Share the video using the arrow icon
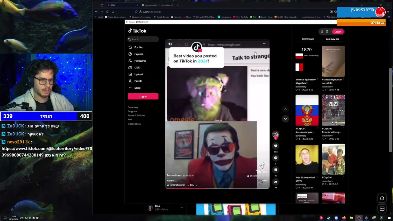This screenshot has width=393, height=221. click(276, 182)
